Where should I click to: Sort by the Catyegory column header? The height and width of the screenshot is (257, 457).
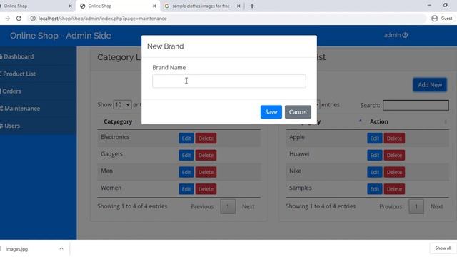click(x=118, y=121)
